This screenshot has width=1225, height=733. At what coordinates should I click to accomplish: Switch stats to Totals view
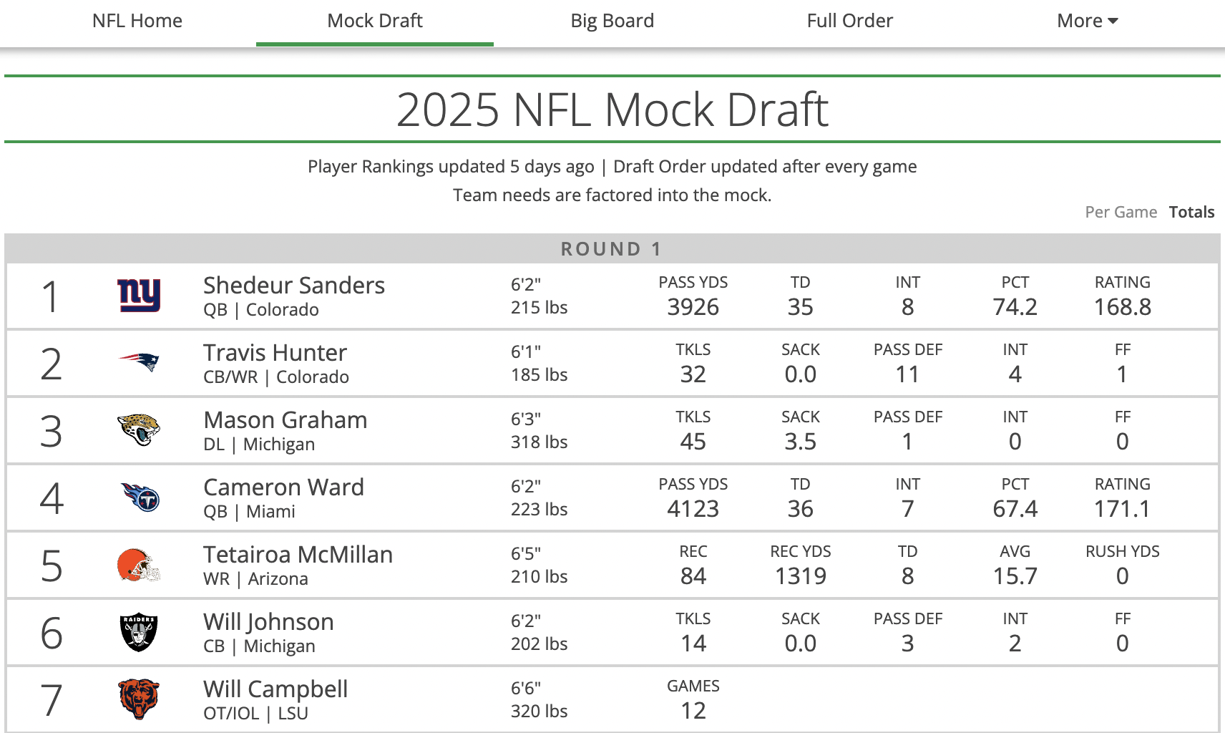[x=1191, y=212]
